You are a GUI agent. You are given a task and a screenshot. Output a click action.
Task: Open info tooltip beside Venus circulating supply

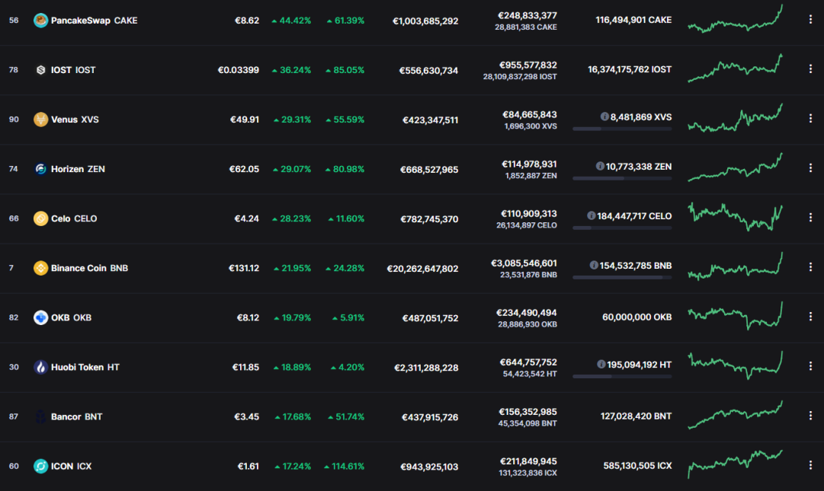point(604,116)
